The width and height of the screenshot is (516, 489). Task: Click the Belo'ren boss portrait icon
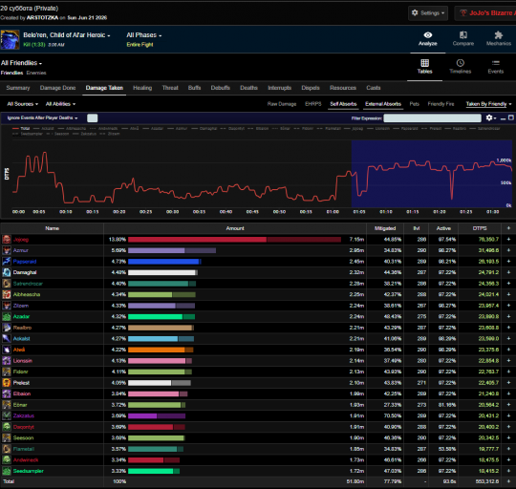pyautogui.click(x=10, y=39)
